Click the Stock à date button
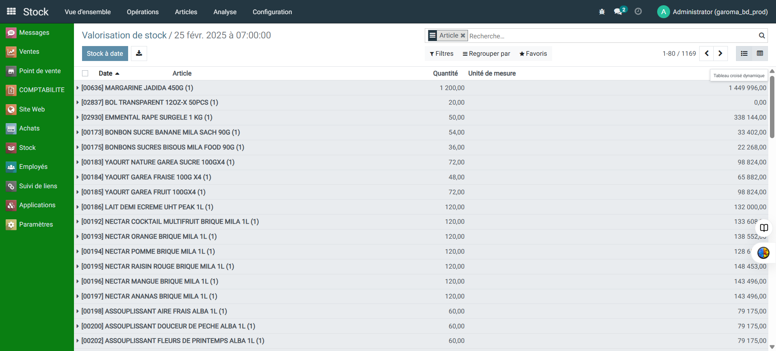 click(x=105, y=53)
